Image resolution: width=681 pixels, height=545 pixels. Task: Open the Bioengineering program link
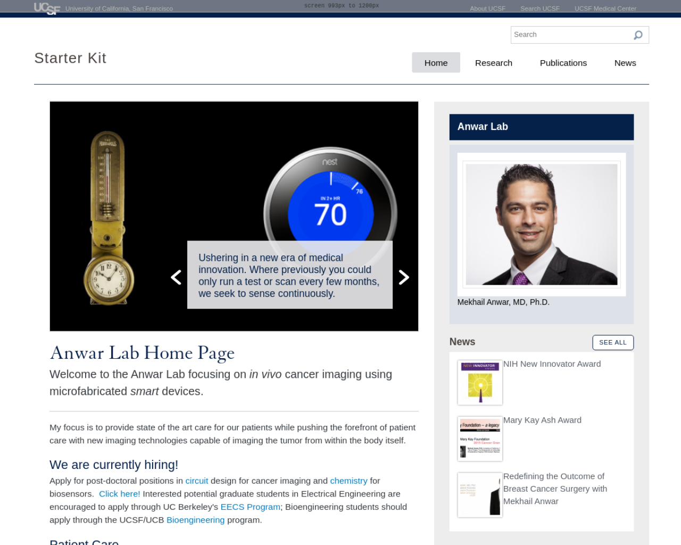196,520
